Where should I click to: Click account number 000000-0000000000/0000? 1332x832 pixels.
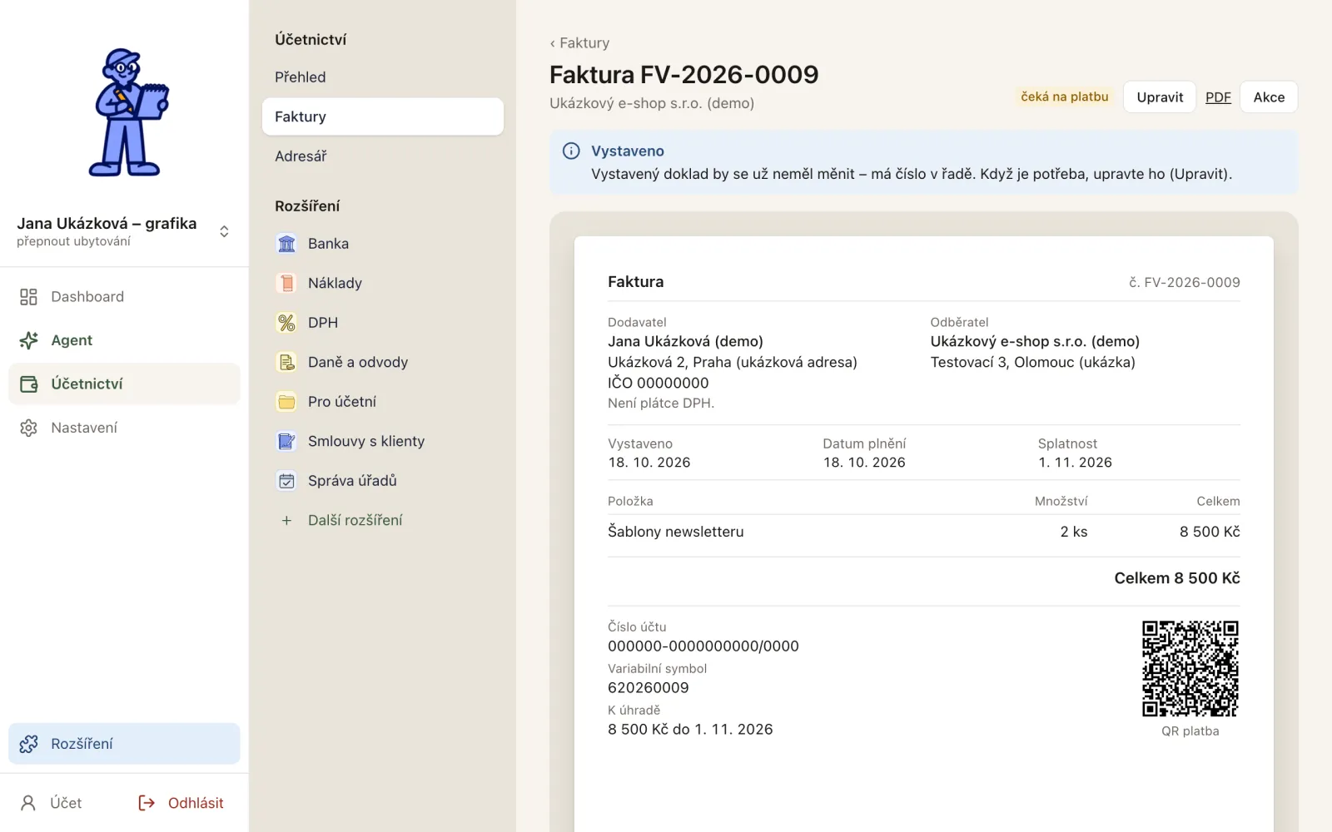[703, 646]
